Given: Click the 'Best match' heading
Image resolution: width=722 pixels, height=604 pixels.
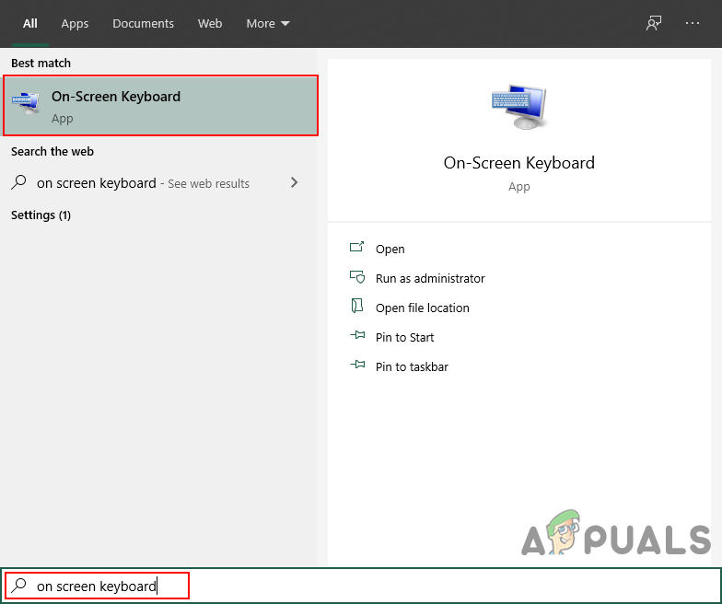Looking at the screenshot, I should pyautogui.click(x=41, y=63).
